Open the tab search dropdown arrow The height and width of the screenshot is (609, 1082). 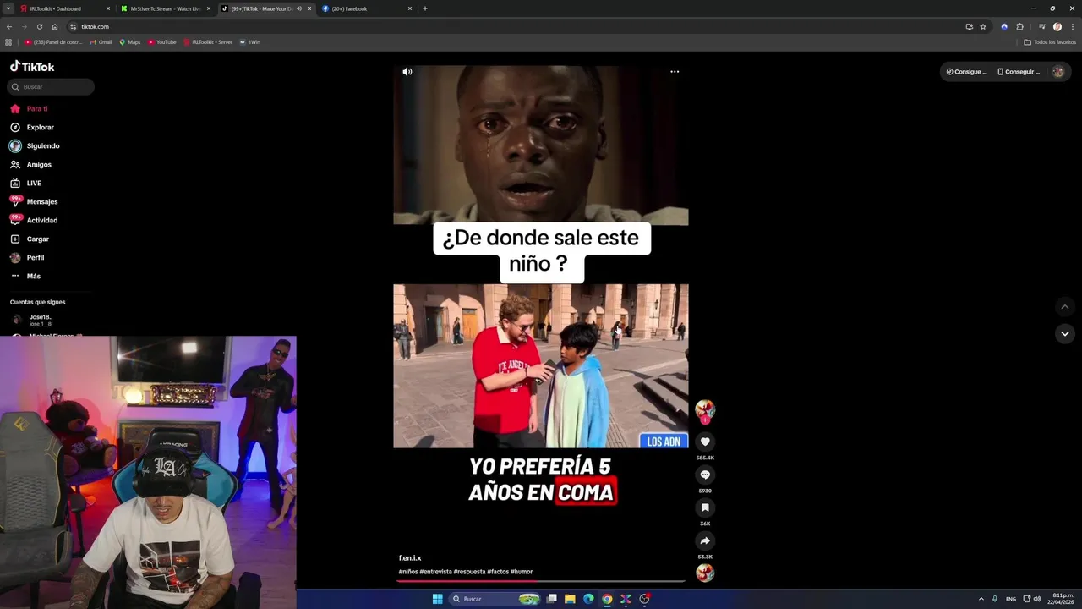coord(8,8)
